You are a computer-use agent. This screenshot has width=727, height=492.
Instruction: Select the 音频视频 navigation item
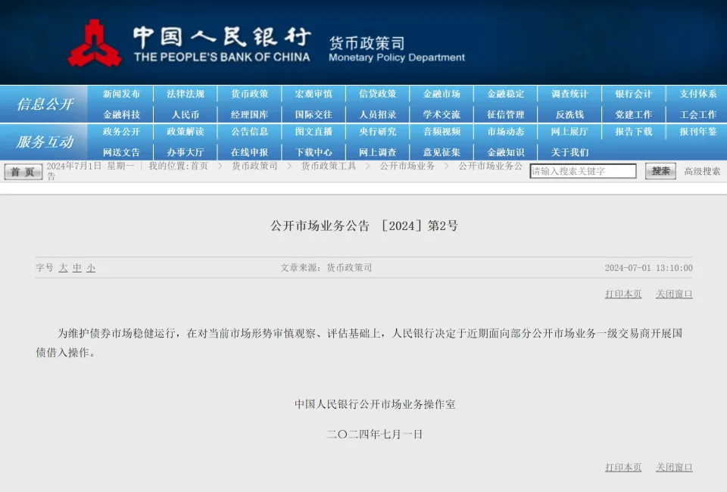(x=442, y=132)
